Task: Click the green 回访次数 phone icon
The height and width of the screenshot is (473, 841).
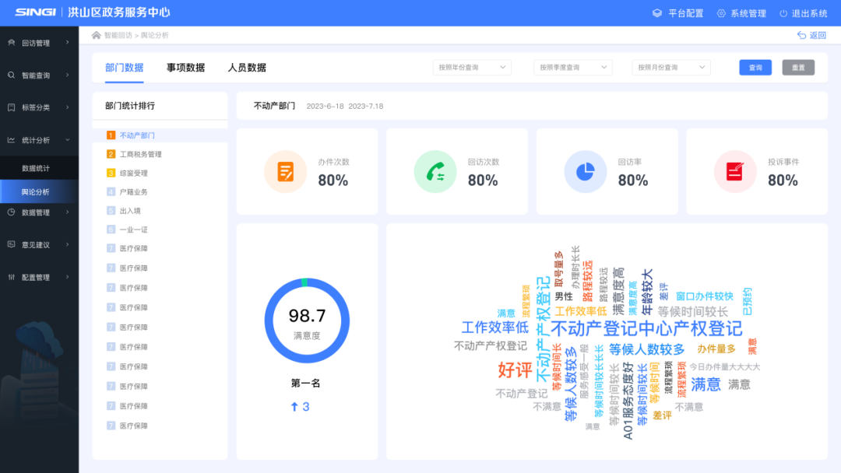Action: (435, 172)
